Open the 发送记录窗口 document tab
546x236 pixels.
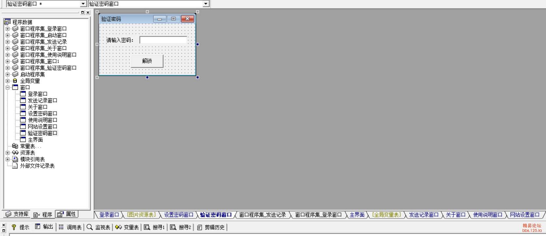pyautogui.click(x=424, y=215)
